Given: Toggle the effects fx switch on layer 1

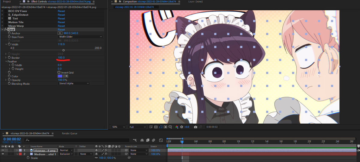Looking at the screenshot, I should 106,150.
